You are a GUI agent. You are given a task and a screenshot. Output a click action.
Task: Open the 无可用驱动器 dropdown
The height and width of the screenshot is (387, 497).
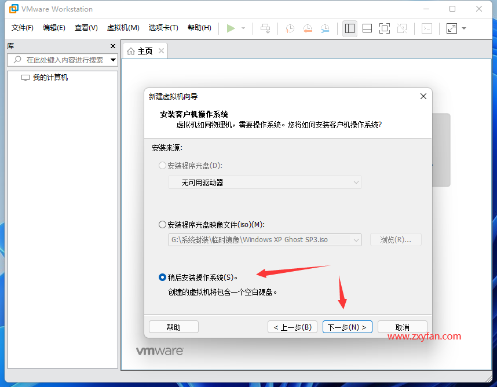pos(264,182)
